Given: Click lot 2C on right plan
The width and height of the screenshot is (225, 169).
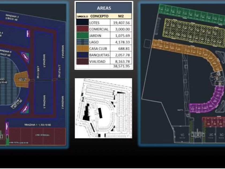Looking at the screenshot, I should pyautogui.click(x=211, y=135).
